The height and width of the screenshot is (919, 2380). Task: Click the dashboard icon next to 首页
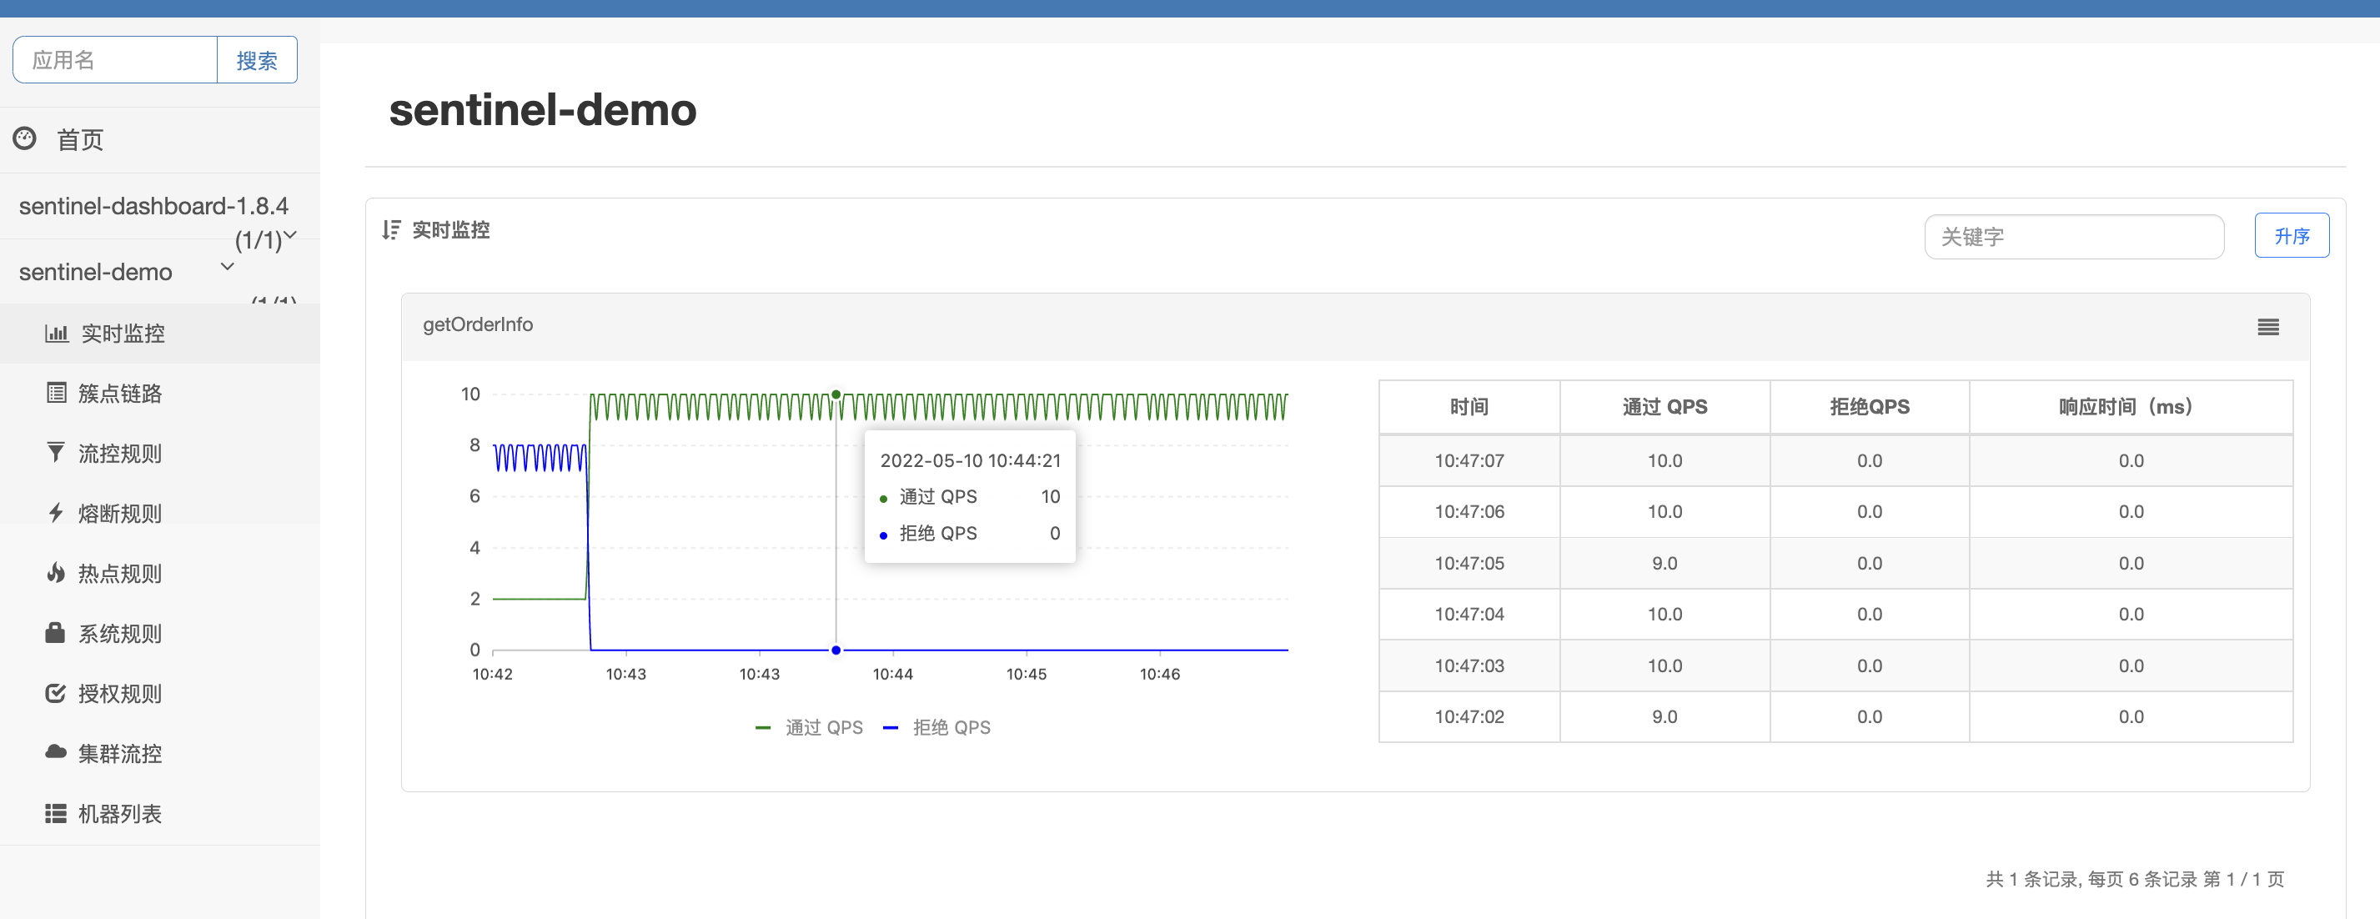[x=24, y=138]
